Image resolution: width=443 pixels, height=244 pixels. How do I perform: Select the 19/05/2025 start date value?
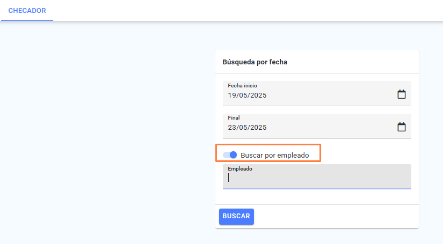coord(247,95)
